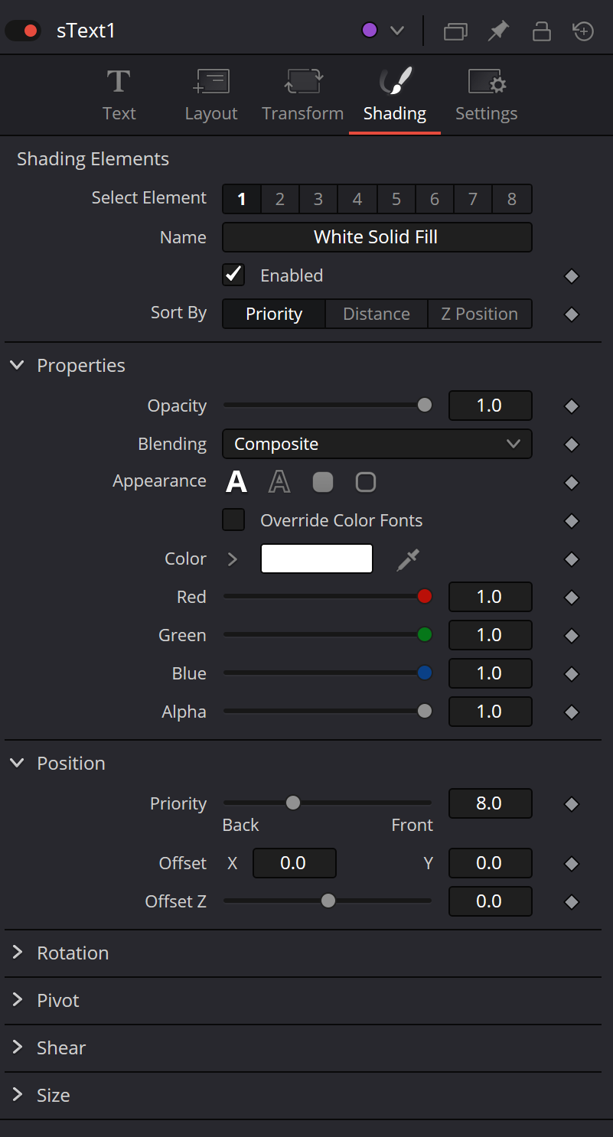Viewport: 613px width, 1137px height.
Task: Select filled Border appearance icon
Action: tap(323, 482)
